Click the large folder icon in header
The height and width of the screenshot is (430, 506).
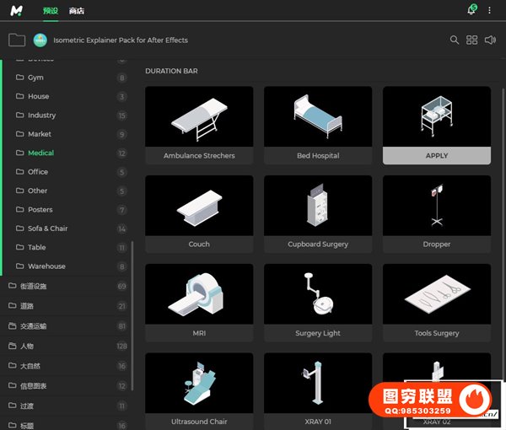(16, 40)
